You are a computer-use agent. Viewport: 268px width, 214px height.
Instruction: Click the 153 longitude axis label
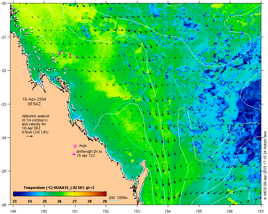point(137,211)
